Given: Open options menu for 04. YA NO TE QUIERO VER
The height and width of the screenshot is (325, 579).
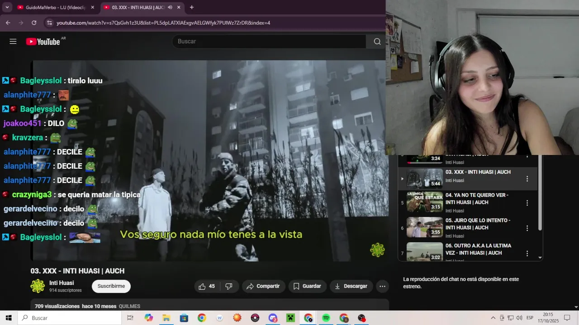Looking at the screenshot, I should (527, 203).
